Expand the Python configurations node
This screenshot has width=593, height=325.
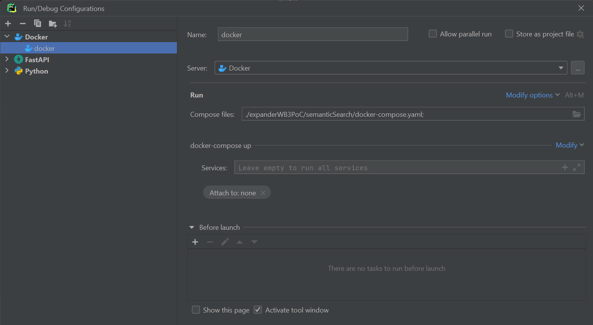[x=7, y=71]
